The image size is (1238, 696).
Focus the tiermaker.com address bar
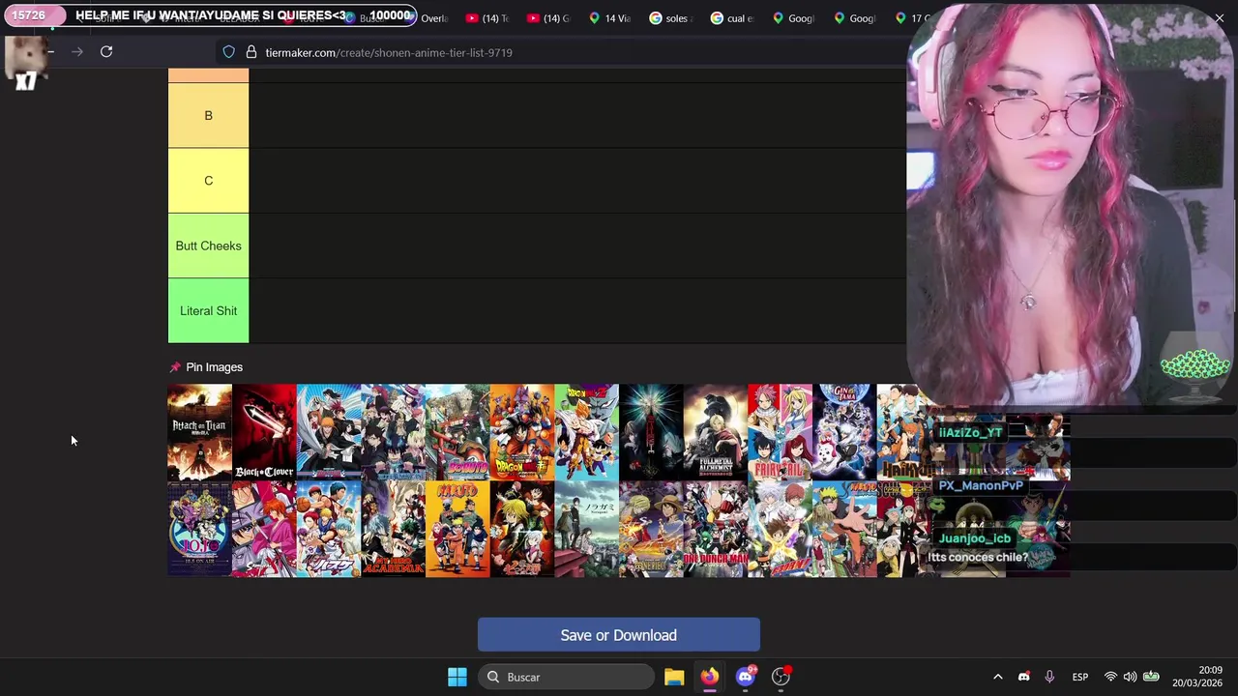(561, 52)
